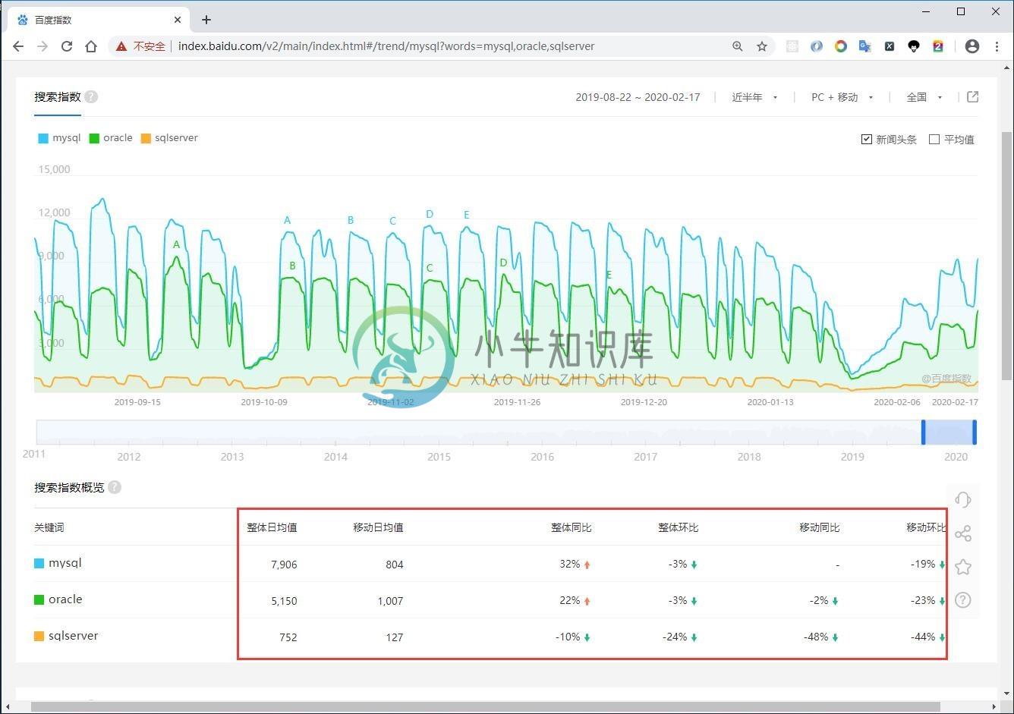This screenshot has height=714, width=1014.
Task: Open the customer service headset icon
Action: click(x=963, y=499)
